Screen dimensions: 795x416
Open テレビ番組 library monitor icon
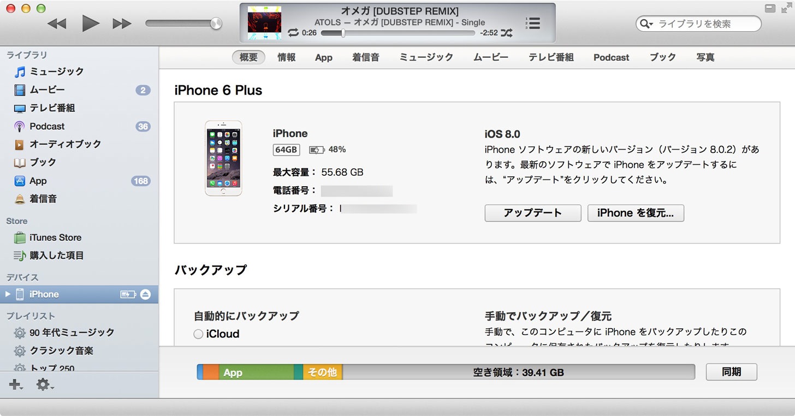(20, 108)
